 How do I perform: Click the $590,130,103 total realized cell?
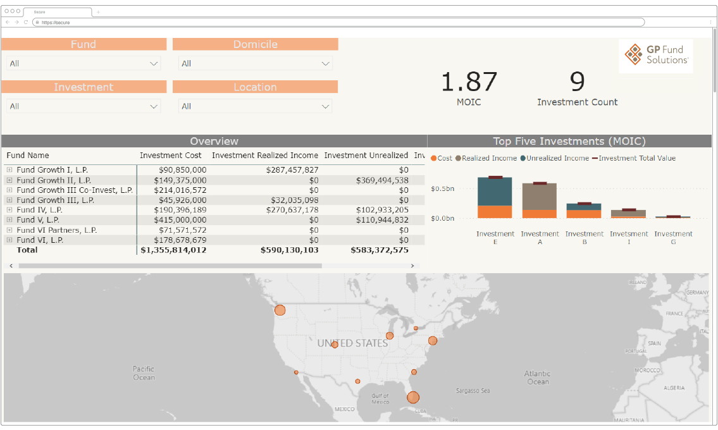pyautogui.click(x=289, y=250)
